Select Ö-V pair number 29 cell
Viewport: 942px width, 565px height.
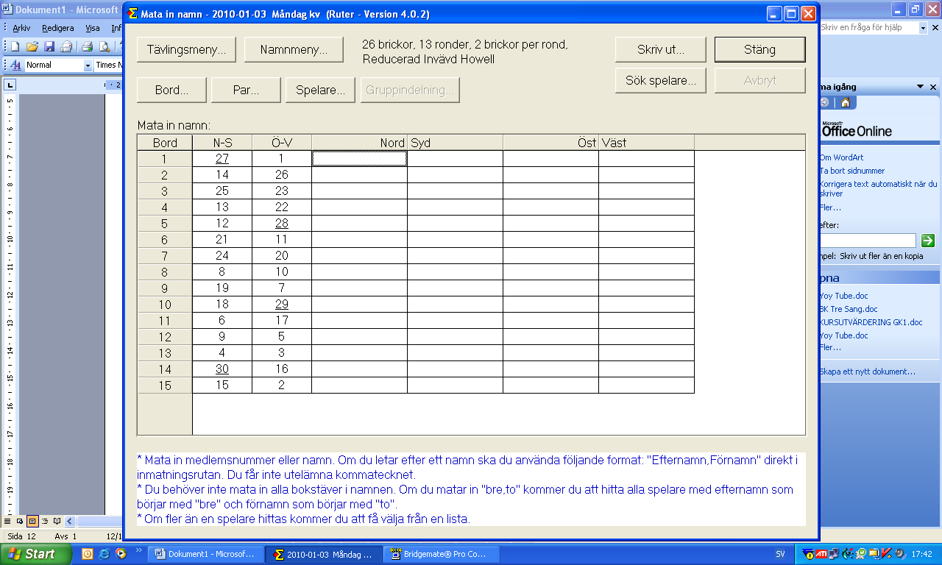[282, 304]
